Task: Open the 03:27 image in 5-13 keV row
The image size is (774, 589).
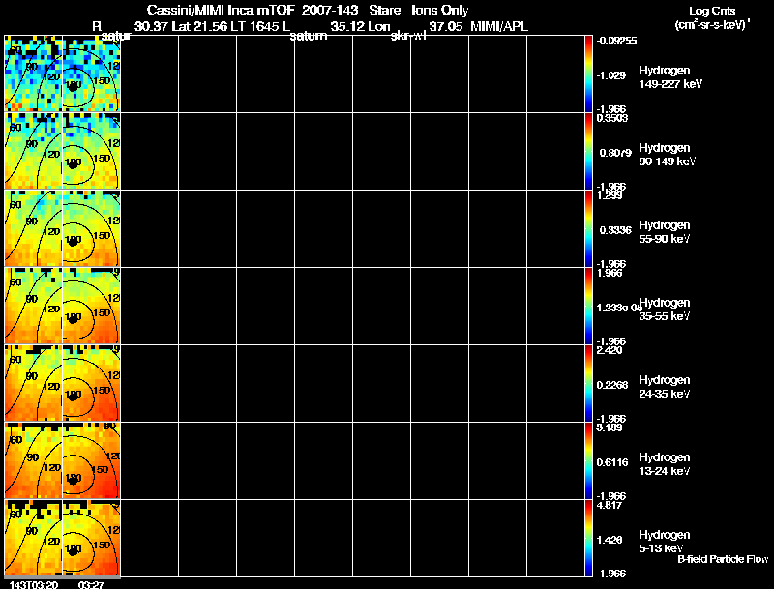Action: [91, 538]
